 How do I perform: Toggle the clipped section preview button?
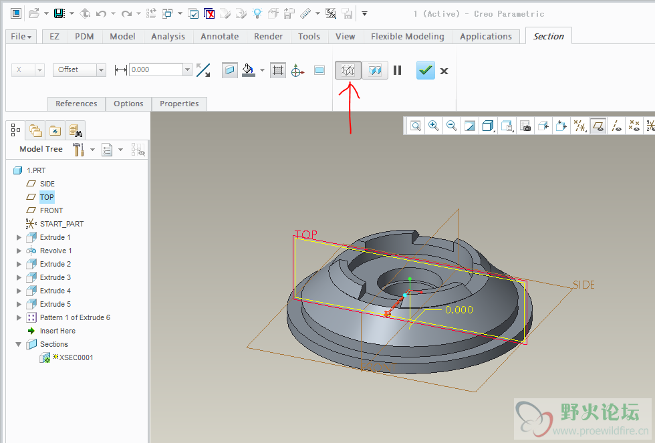(x=375, y=70)
